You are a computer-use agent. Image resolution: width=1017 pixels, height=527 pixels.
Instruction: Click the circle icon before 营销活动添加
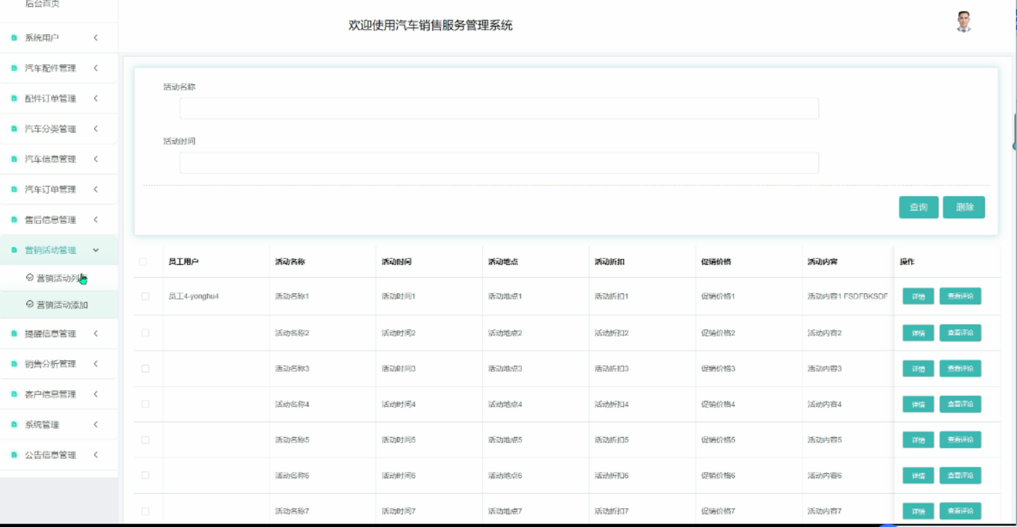pos(30,305)
